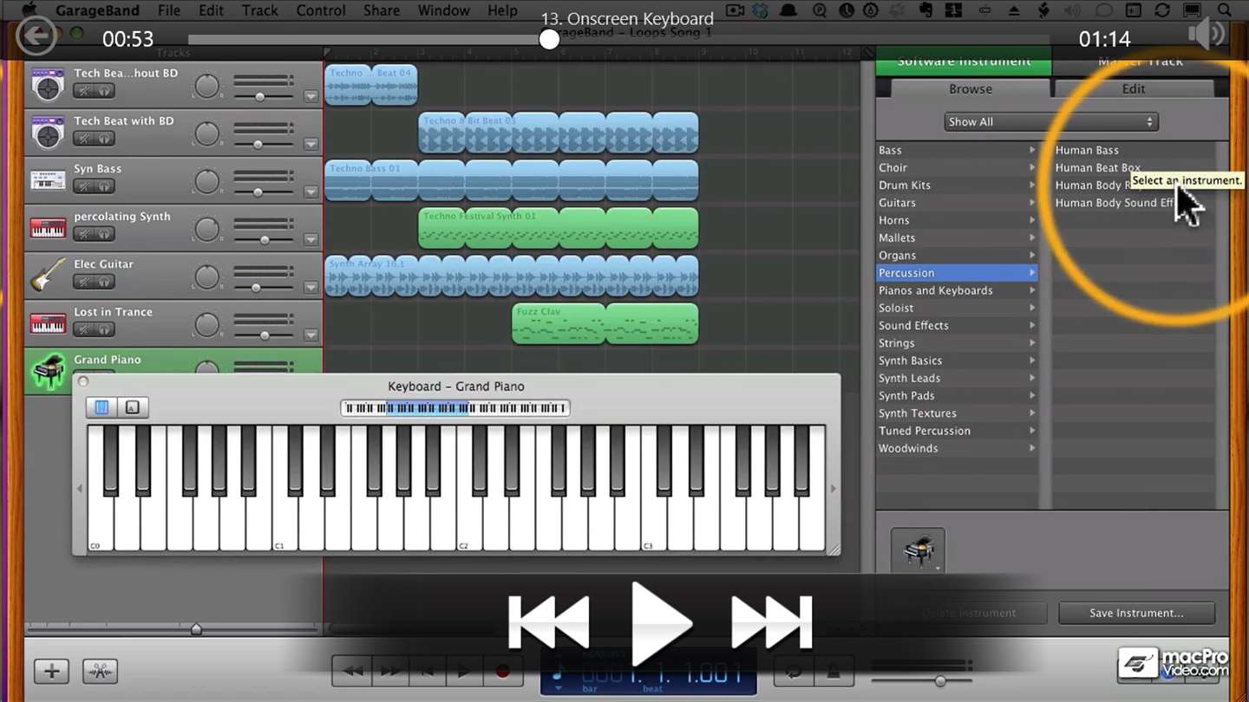
Task: Go back using the video player's back arrow
Action: [x=36, y=36]
